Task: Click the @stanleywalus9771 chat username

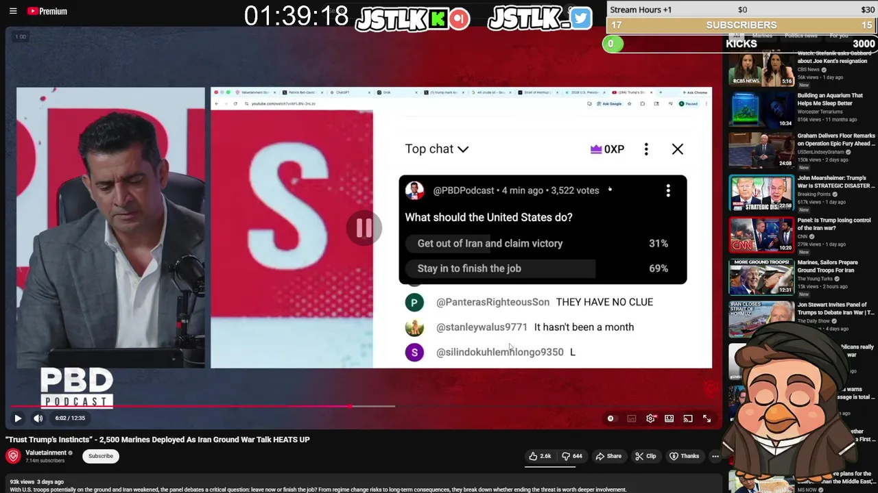Action: pyautogui.click(x=482, y=327)
